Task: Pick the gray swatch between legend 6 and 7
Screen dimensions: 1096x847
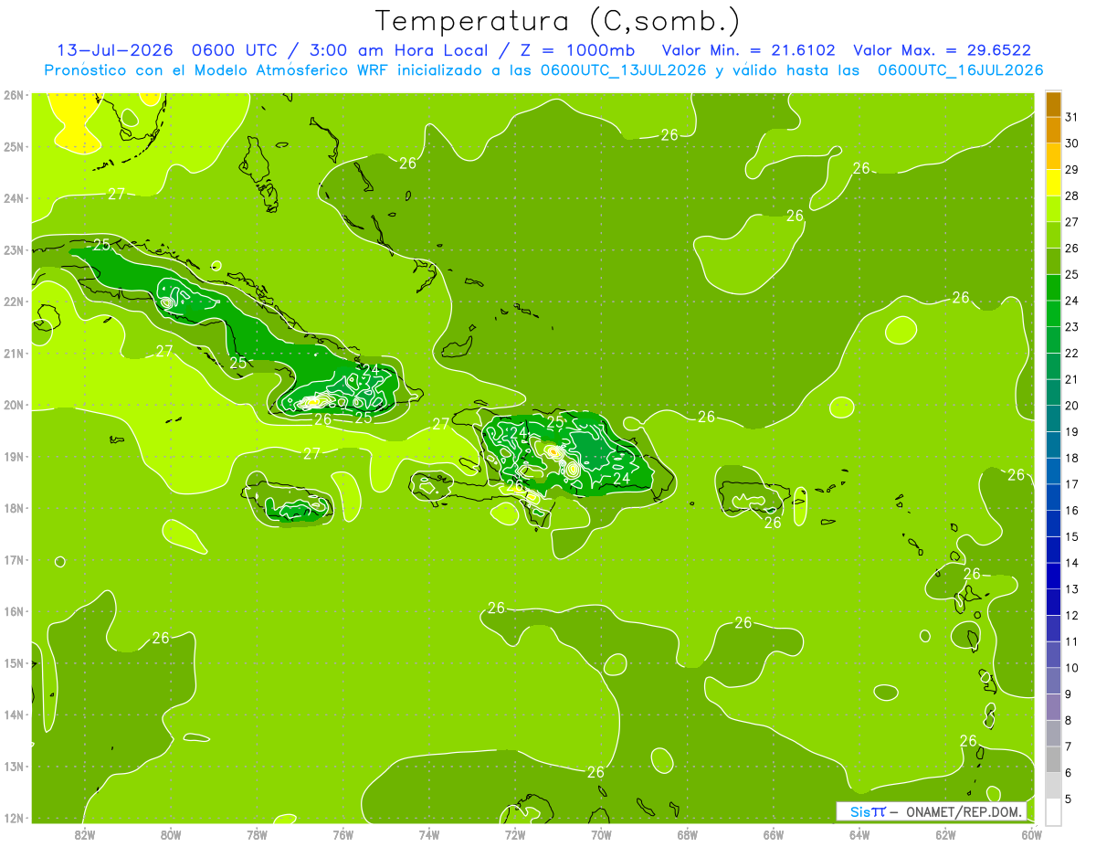Action: pyautogui.click(x=1053, y=760)
